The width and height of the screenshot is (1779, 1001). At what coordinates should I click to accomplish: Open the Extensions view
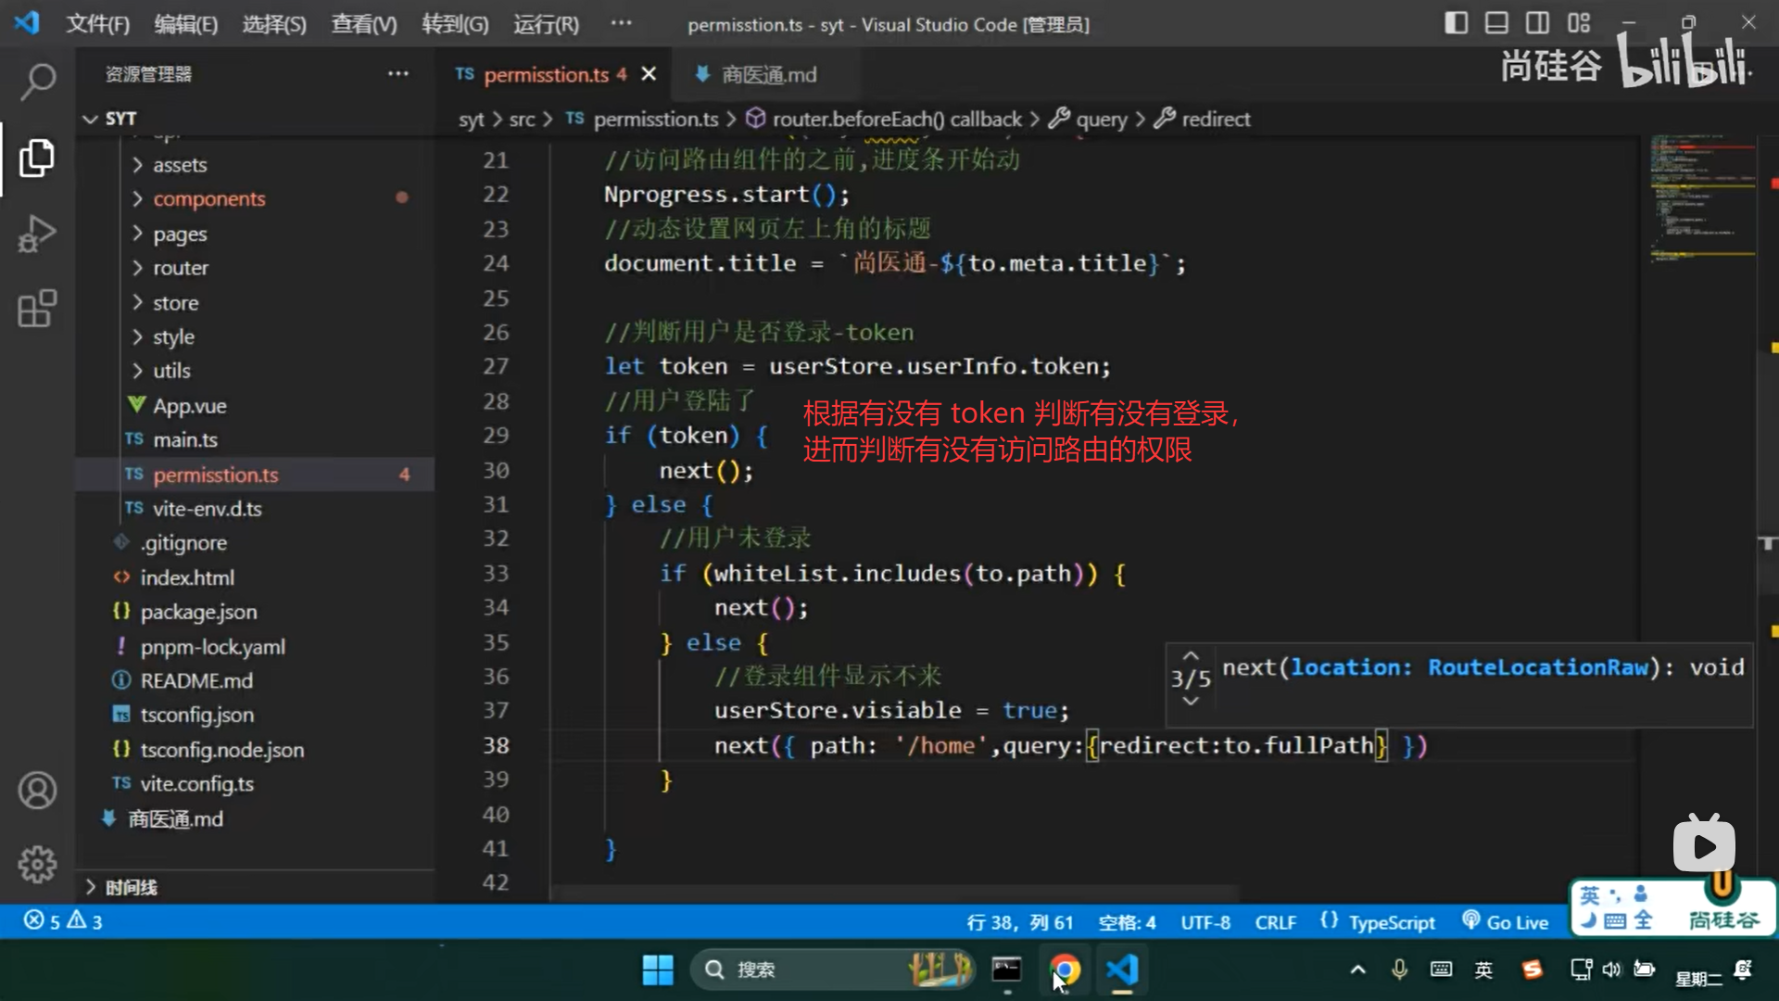pyautogui.click(x=37, y=309)
